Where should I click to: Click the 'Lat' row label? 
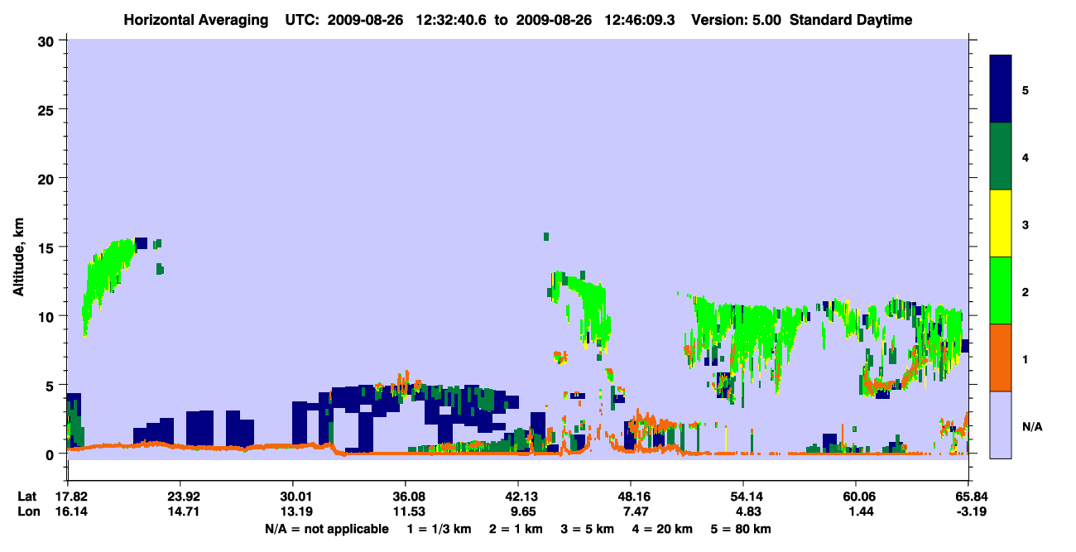27,497
